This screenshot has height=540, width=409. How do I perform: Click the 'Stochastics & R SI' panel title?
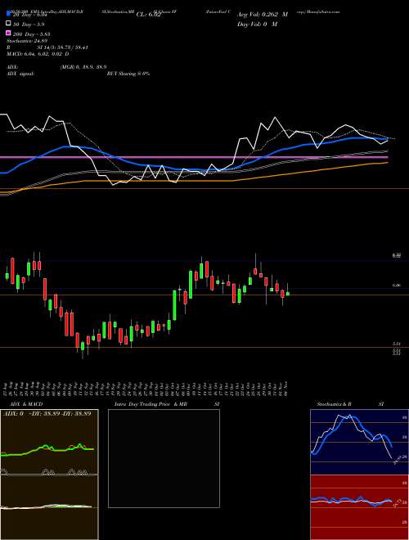click(350, 404)
